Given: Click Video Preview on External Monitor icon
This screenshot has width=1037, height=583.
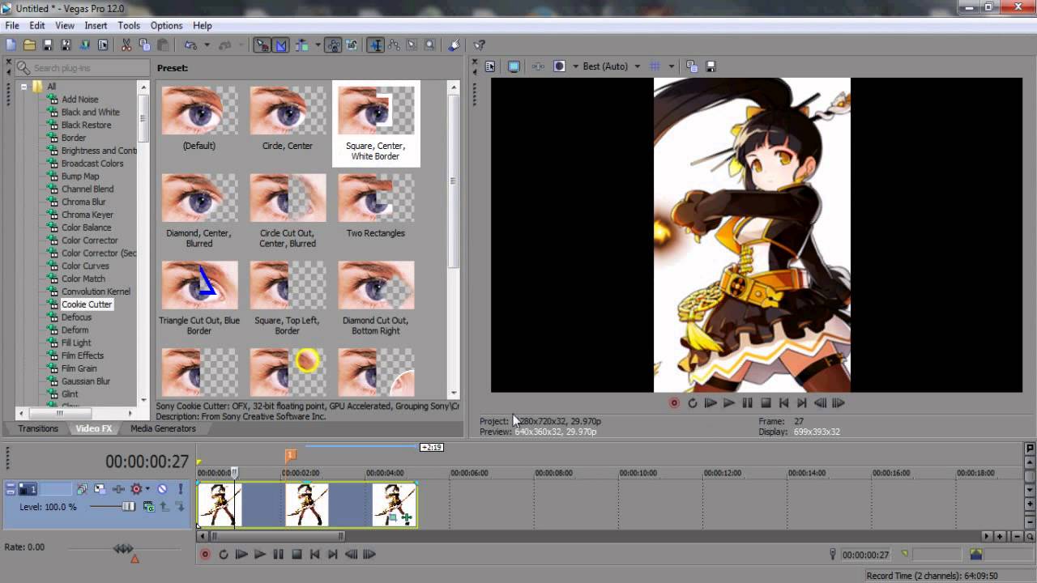Looking at the screenshot, I should pyautogui.click(x=513, y=66).
